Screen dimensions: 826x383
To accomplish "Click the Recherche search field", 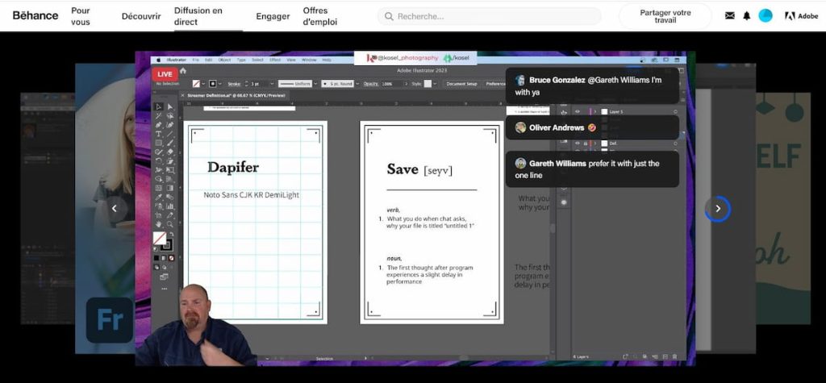I will click(x=489, y=16).
